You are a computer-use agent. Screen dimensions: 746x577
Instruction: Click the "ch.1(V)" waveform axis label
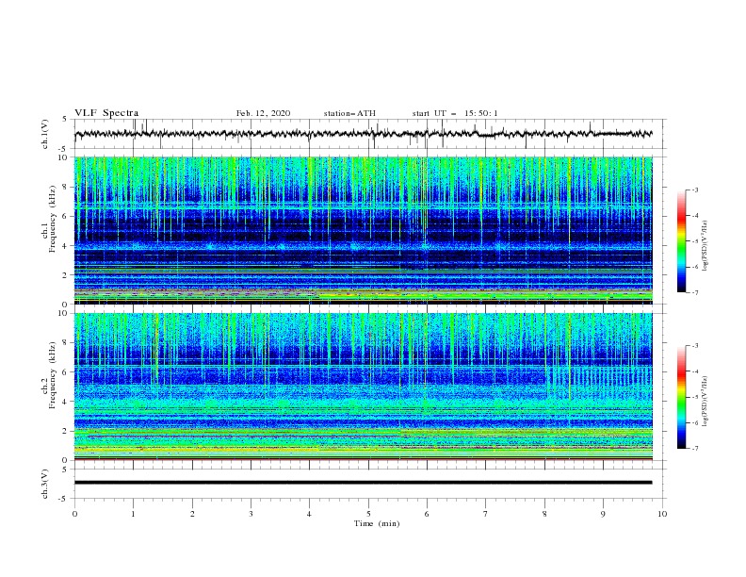45,134
